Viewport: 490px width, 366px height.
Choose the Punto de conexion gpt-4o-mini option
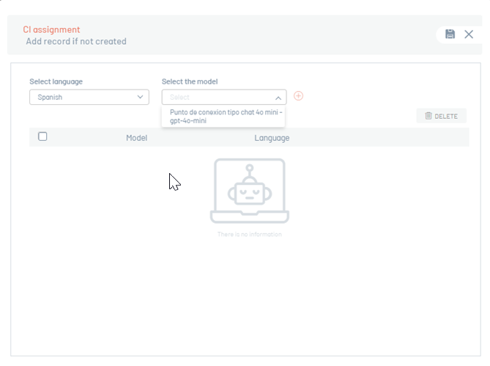point(222,117)
